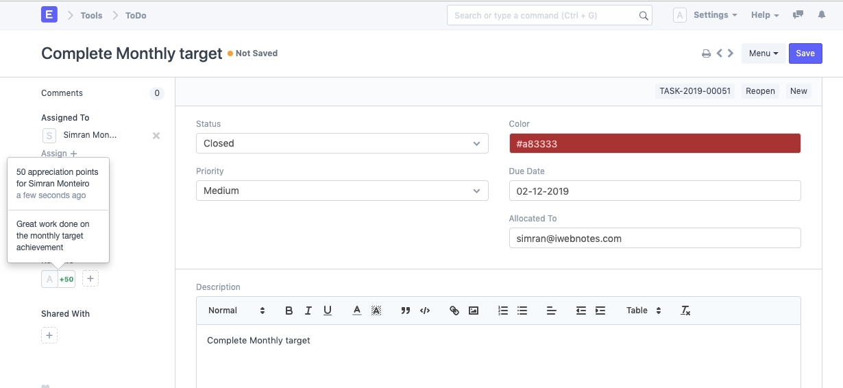Image resolution: width=843 pixels, height=388 pixels.
Task: Toggle italic formatting
Action: tap(308, 311)
